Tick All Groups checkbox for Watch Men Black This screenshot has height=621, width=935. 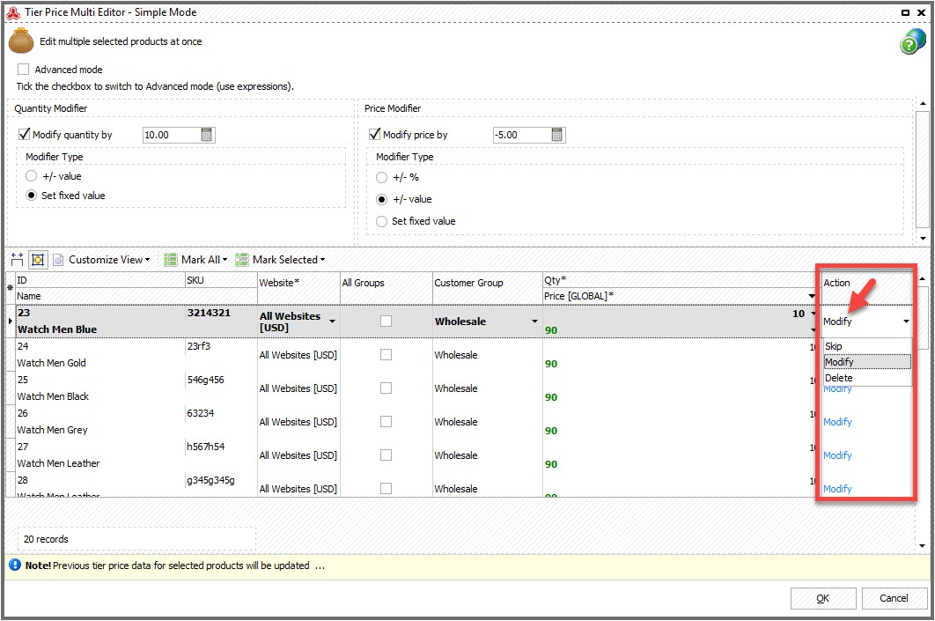click(x=386, y=388)
